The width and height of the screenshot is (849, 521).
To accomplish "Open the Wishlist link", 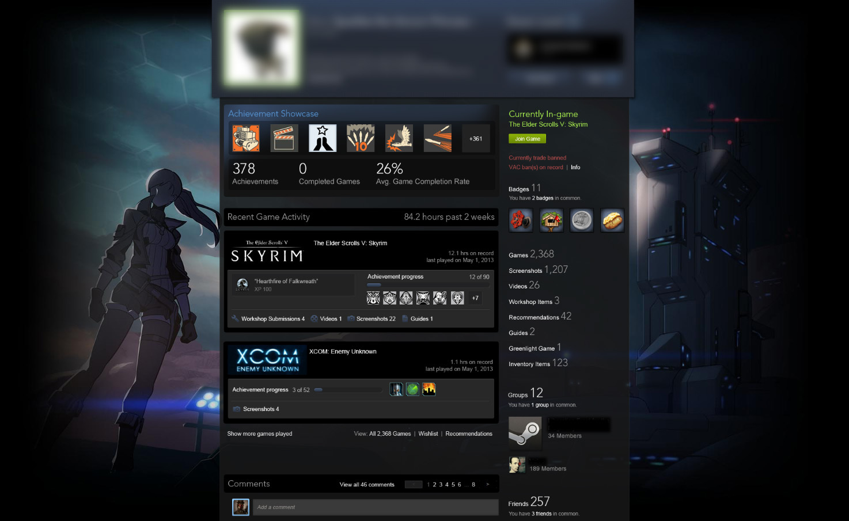I will 428,433.
